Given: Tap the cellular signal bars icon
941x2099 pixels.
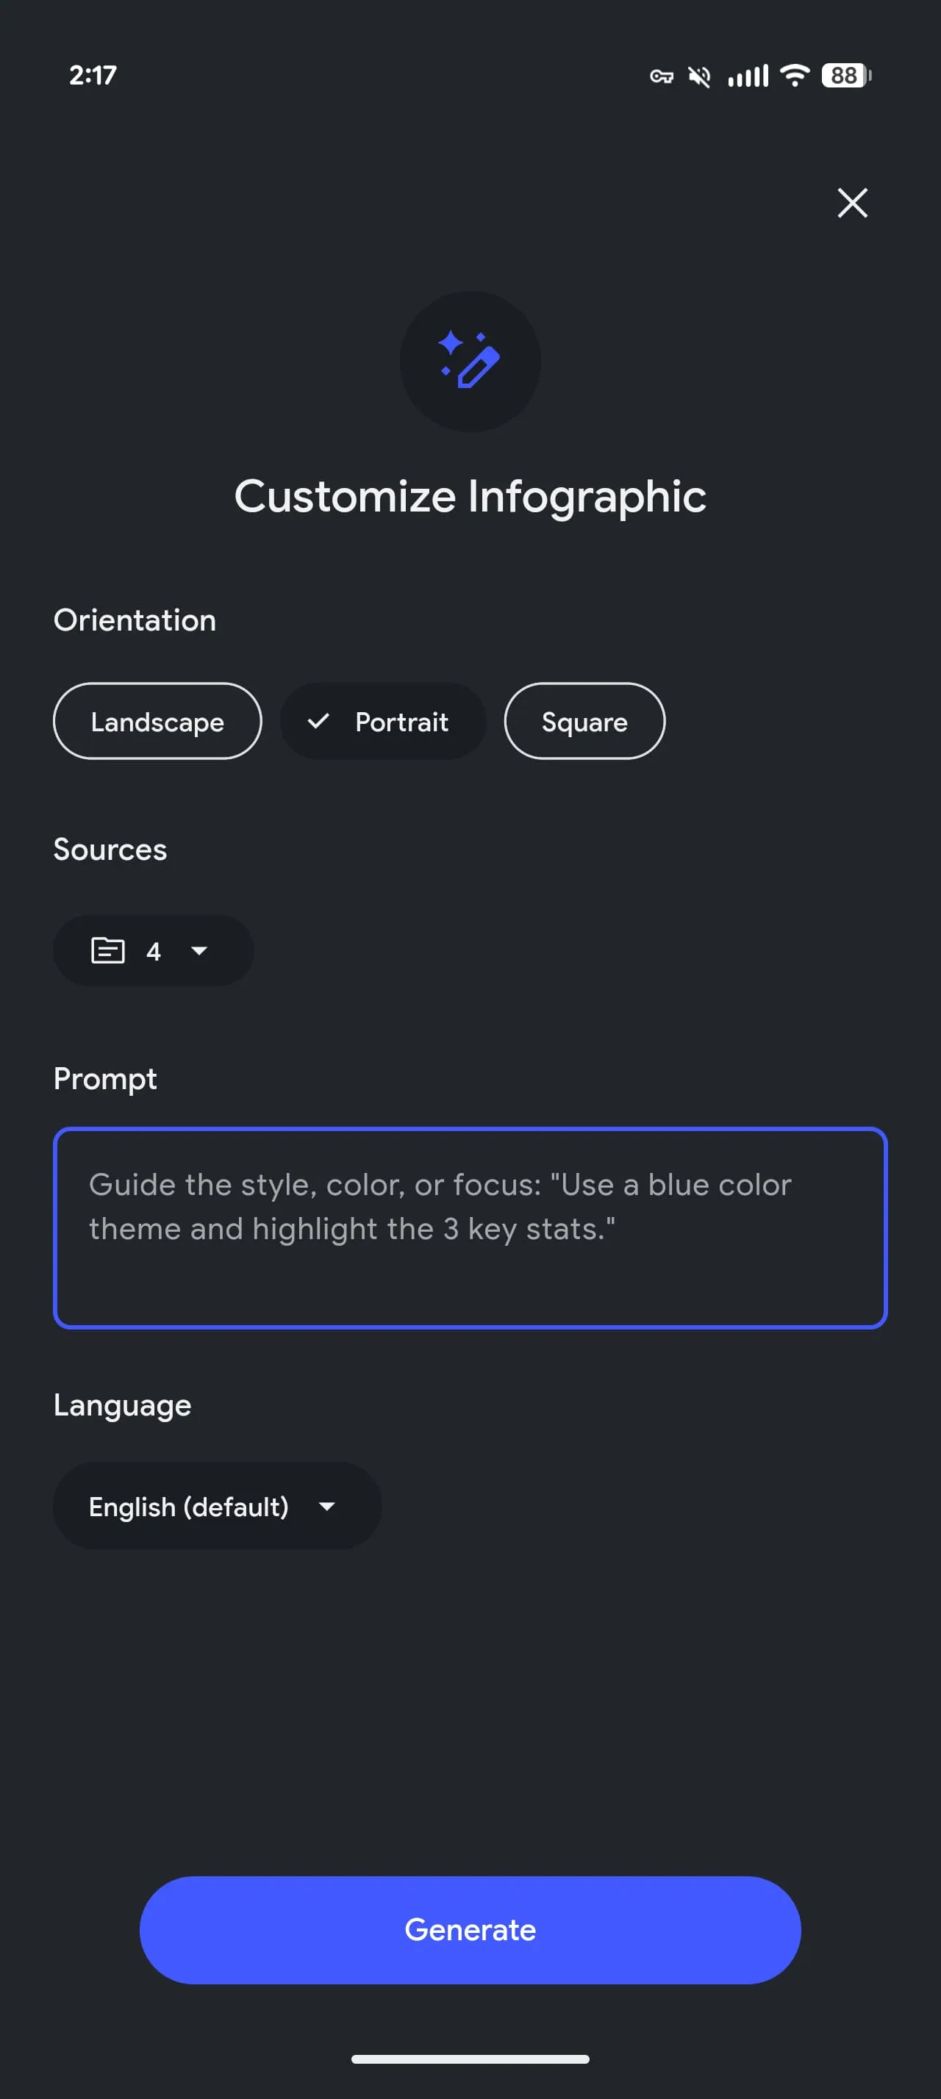Looking at the screenshot, I should tap(747, 76).
